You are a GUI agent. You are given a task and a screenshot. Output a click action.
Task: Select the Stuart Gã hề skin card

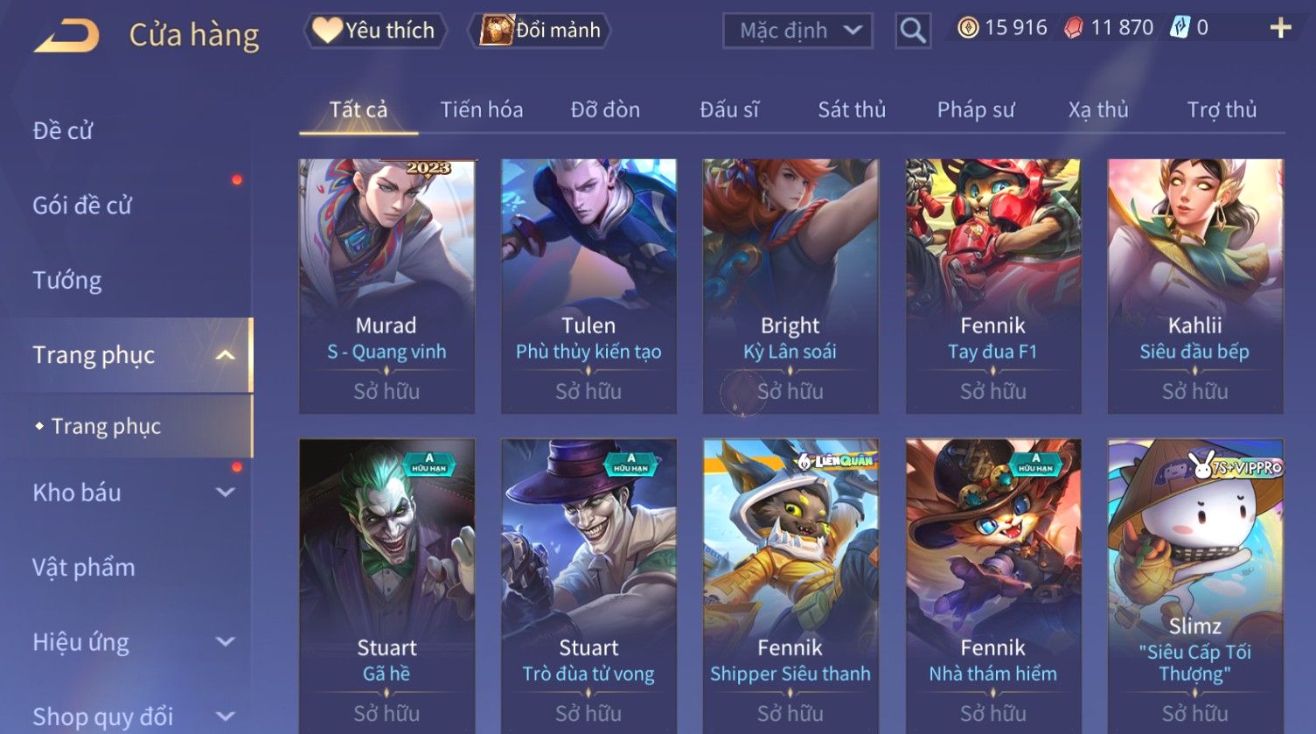coord(386,586)
